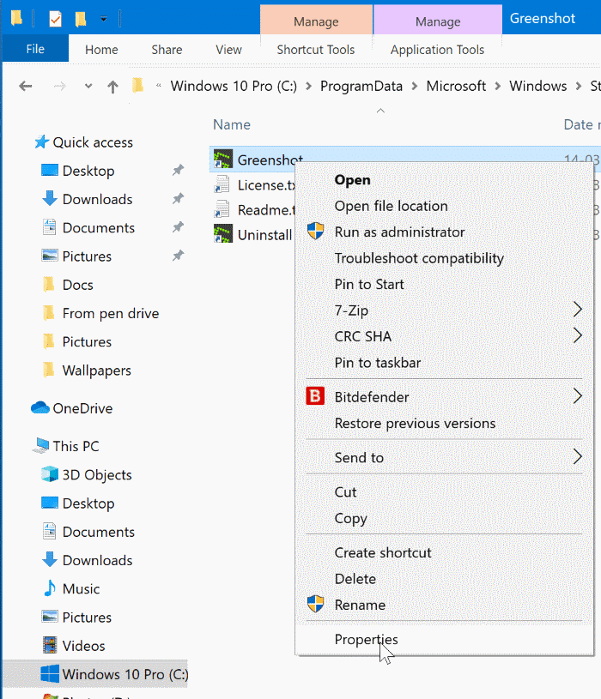Screen dimensions: 601x699
Task: Click the New folder quick access toolbar icon
Action: pos(81,19)
